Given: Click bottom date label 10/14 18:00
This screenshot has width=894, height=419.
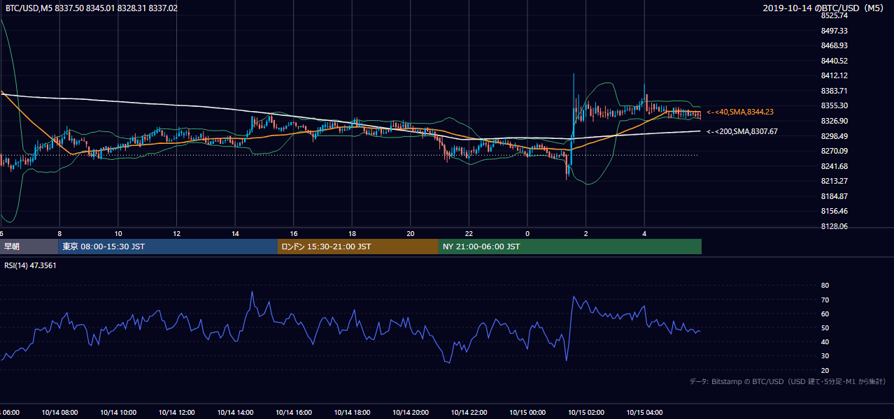Looking at the screenshot, I should point(352,413).
